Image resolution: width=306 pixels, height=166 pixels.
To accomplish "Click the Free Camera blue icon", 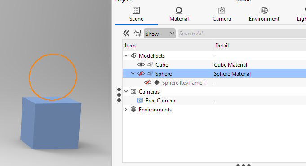I will (x=140, y=100).
